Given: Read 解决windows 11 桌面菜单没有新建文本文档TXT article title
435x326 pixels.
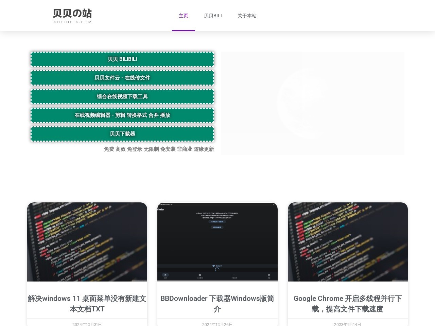Looking at the screenshot, I should pos(87,304).
